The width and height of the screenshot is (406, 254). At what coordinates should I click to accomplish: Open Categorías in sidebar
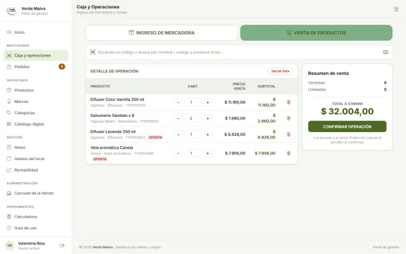click(x=36, y=113)
